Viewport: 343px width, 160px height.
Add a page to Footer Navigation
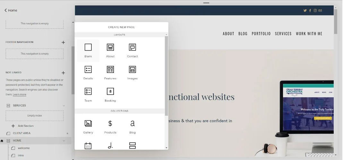pyautogui.click(x=63, y=42)
